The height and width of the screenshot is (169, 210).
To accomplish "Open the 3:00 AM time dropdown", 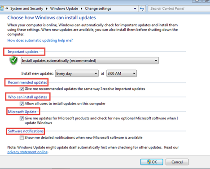I will [x=122, y=73].
